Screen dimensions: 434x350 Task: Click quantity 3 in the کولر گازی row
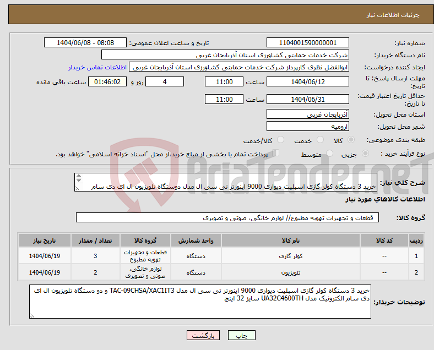click(95, 256)
